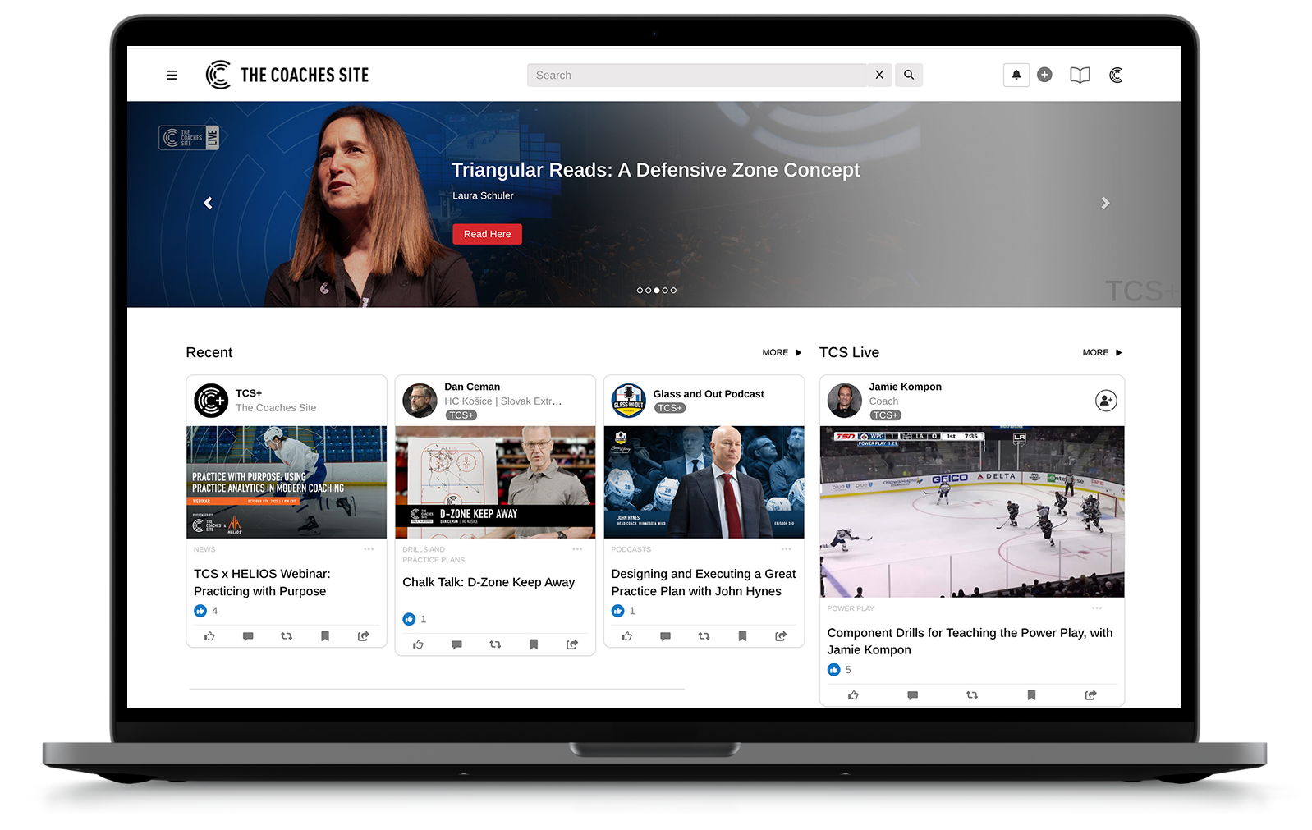The height and width of the screenshot is (830, 1312).
Task: Open options dots on John Hynes podcast card
Action: tap(786, 549)
